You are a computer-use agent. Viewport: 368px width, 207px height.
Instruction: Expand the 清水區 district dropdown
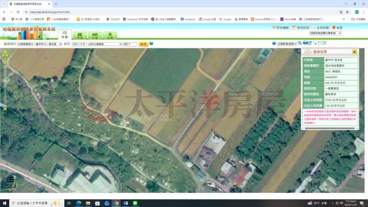55,44
